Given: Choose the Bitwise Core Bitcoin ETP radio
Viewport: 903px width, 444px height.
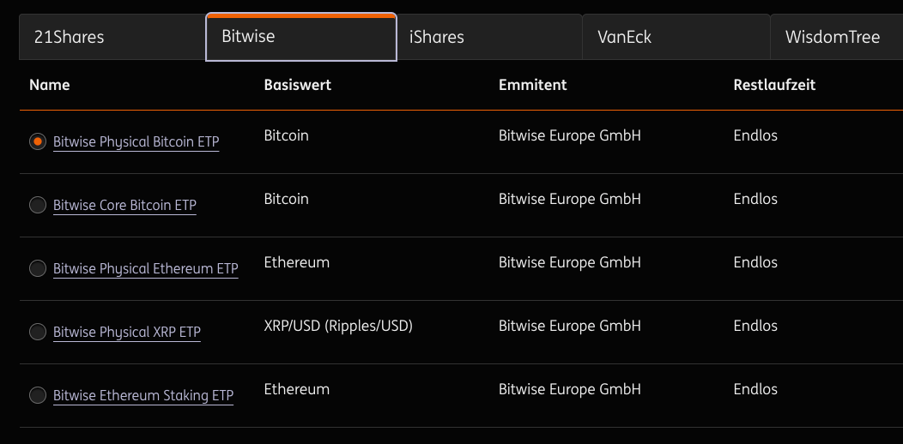Looking at the screenshot, I should (38, 206).
